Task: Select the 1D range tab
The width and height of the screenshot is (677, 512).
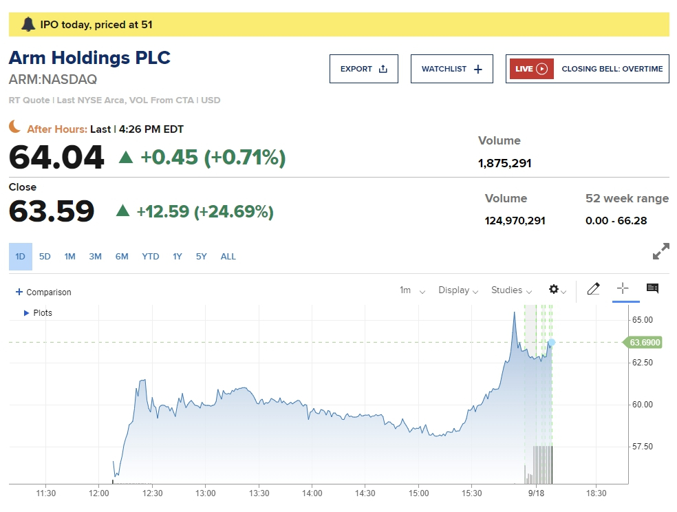Action: click(20, 257)
